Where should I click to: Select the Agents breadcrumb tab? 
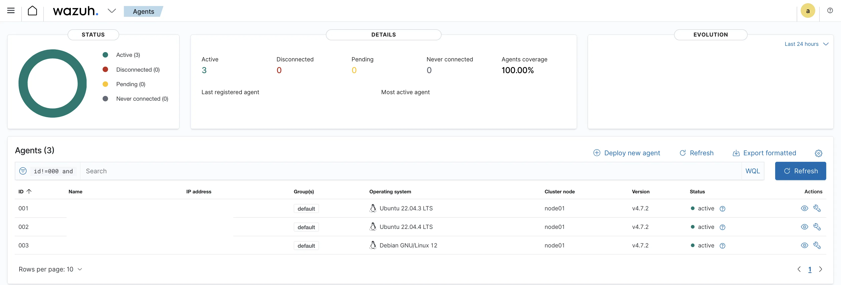pos(143,12)
